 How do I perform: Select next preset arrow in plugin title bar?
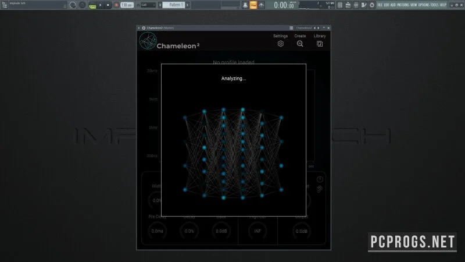(x=319, y=28)
